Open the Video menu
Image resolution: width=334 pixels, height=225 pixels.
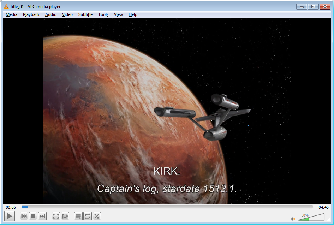(67, 14)
